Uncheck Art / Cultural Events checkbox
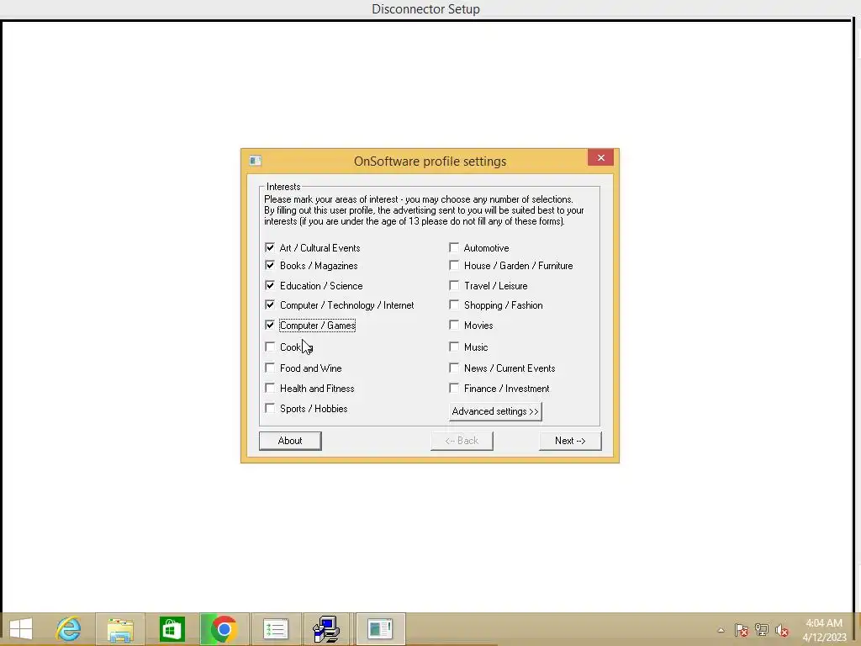 point(270,248)
